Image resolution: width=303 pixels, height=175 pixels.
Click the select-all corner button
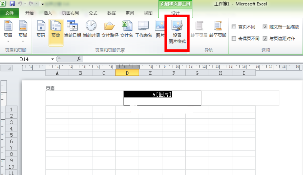pyautogui.click(x=7, y=68)
